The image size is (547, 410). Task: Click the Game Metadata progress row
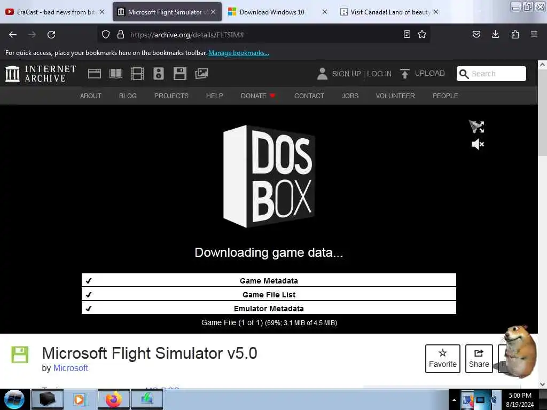coord(269,280)
